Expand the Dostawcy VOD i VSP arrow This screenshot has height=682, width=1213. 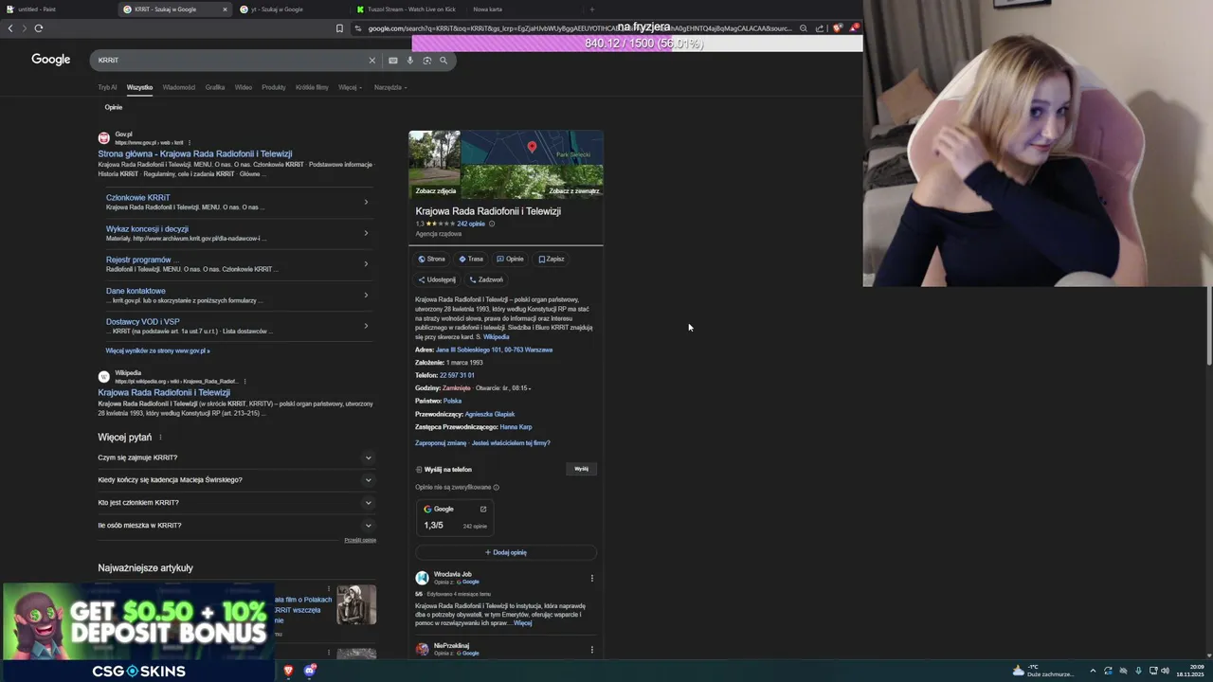(x=366, y=326)
